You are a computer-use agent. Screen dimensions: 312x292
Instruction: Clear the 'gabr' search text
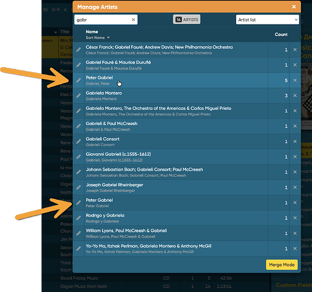pos(134,19)
